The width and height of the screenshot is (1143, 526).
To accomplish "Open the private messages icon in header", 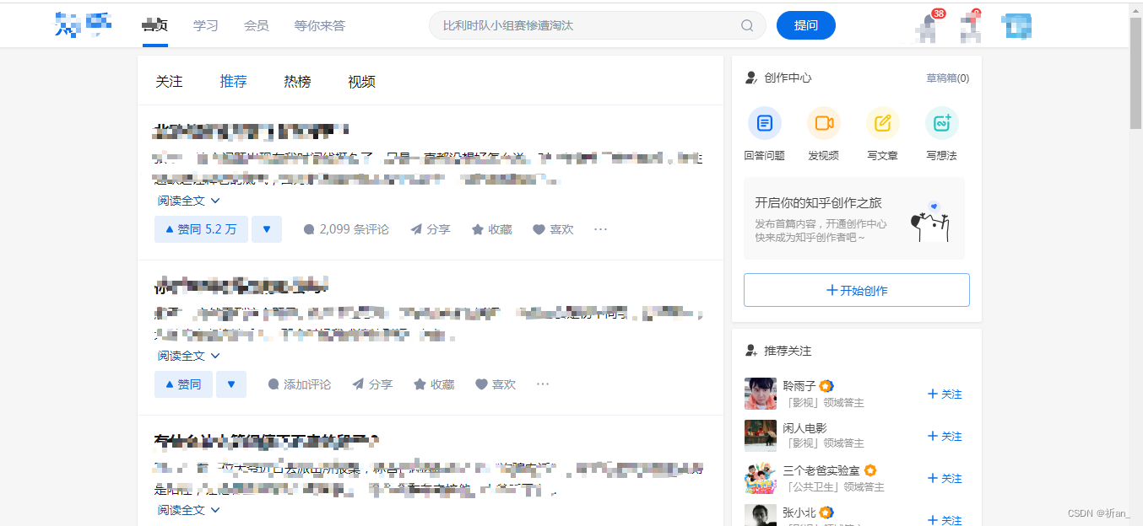I will (971, 27).
